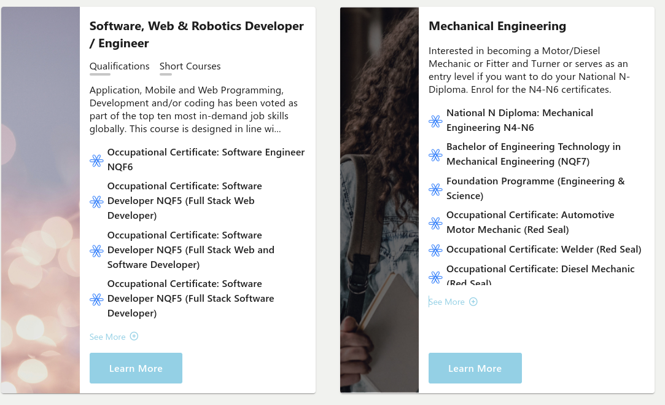The image size is (665, 405).
Task: Open Software Developer NQF5 (Full Stack Software Developer)
Action: point(190,299)
